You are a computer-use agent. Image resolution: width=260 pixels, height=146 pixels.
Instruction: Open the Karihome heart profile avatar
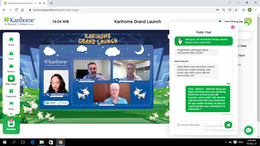pos(248,21)
